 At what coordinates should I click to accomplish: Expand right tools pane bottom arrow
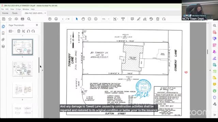[x=215, y=115]
